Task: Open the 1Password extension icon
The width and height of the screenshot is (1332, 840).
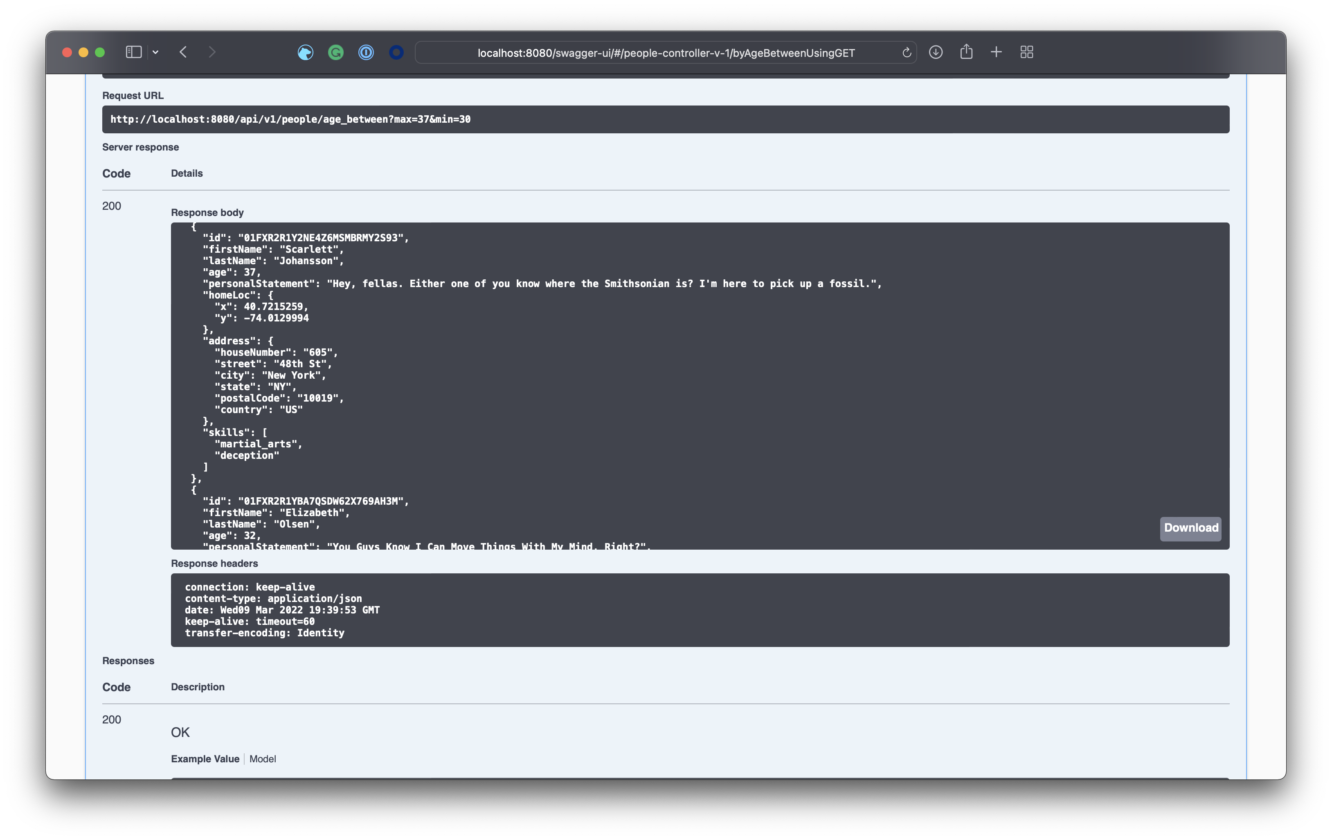Action: click(366, 52)
